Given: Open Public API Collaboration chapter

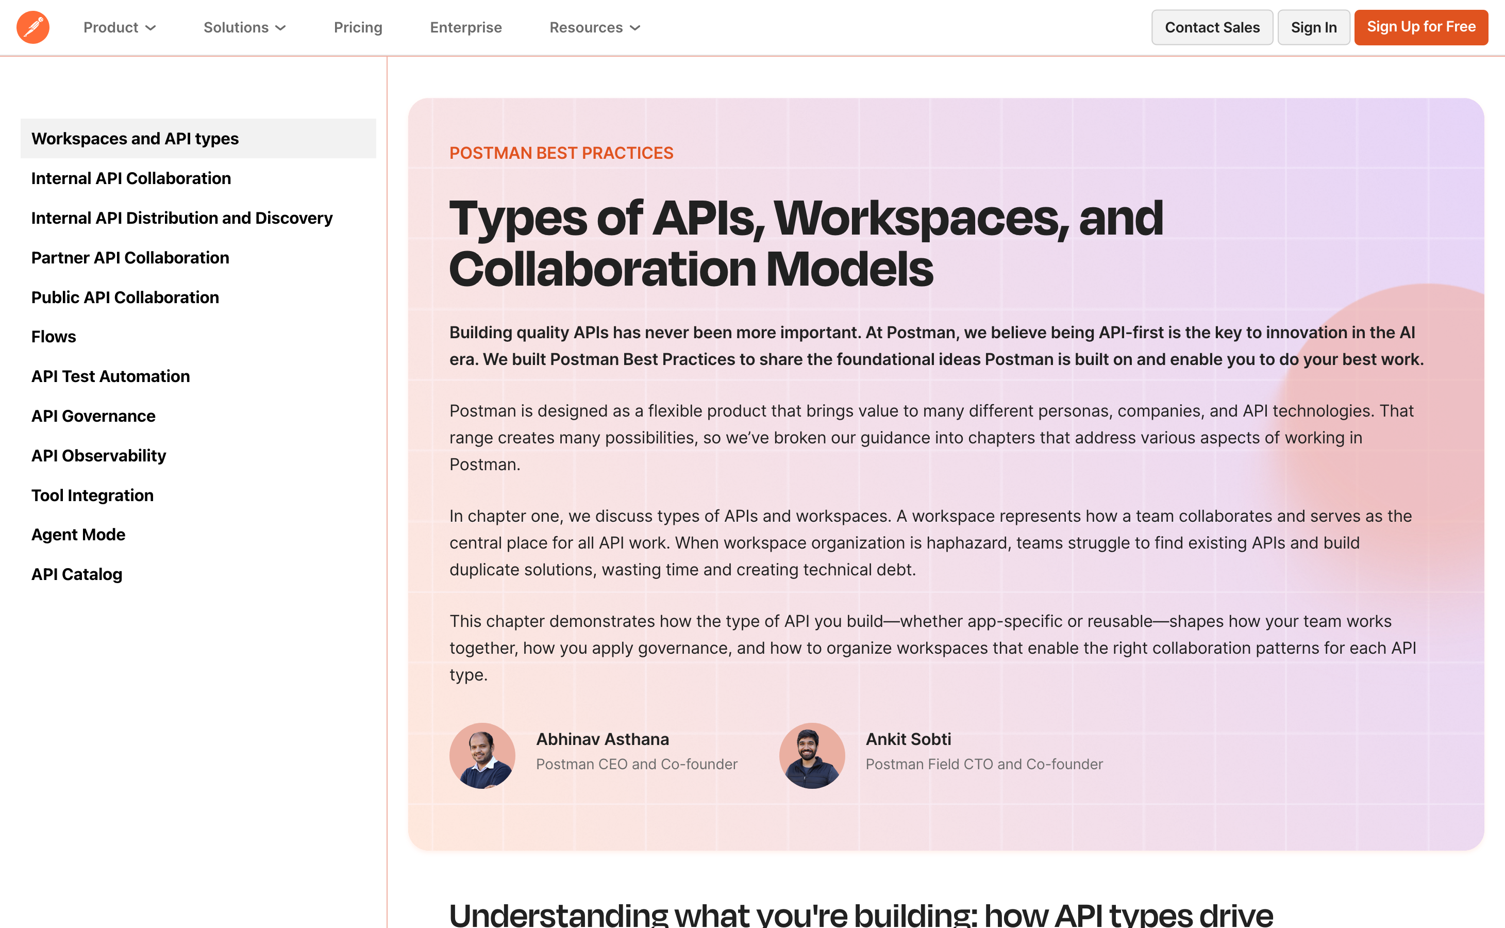Looking at the screenshot, I should 125,297.
